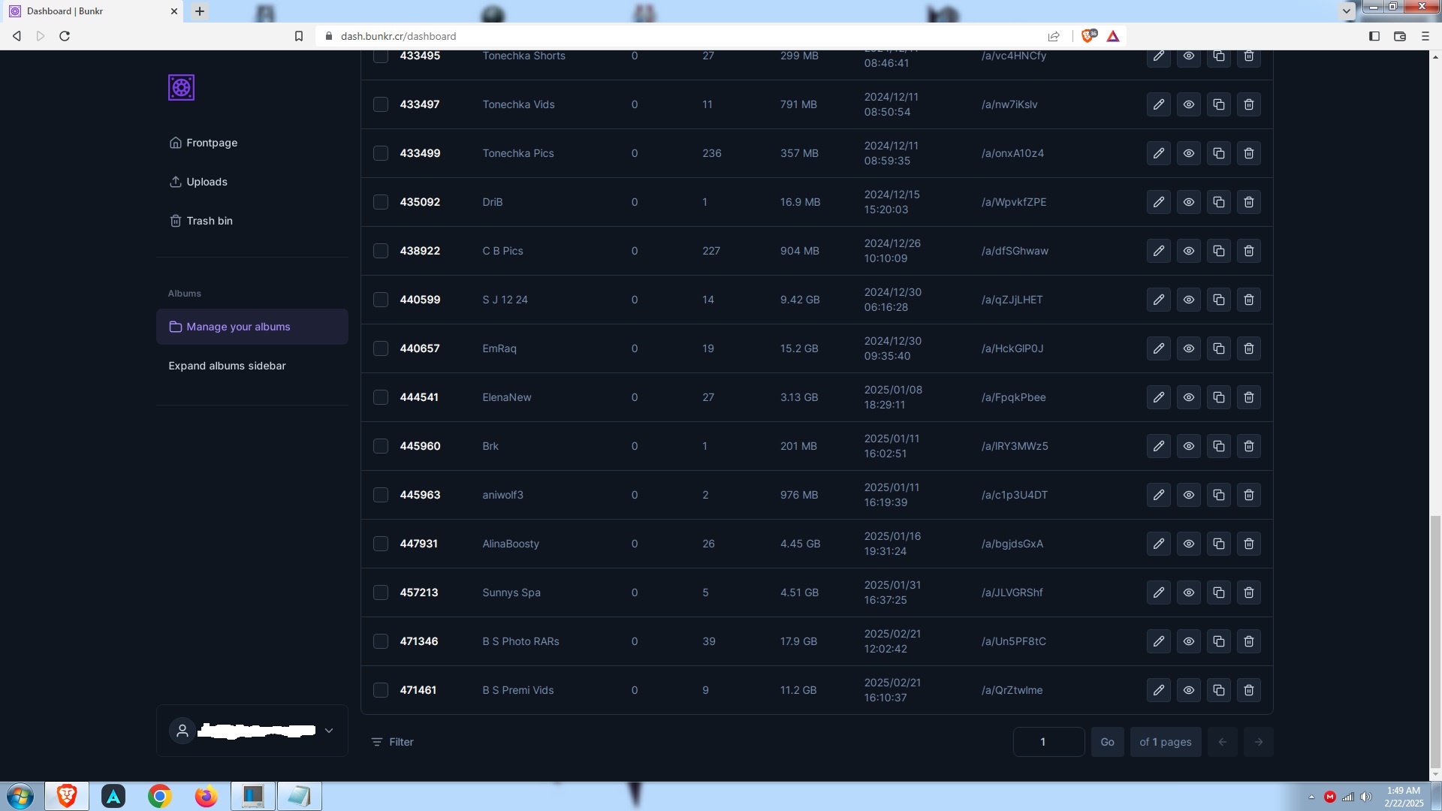Open Brave Shields icon in address bar
Screen dimensions: 1442x811
1088,36
